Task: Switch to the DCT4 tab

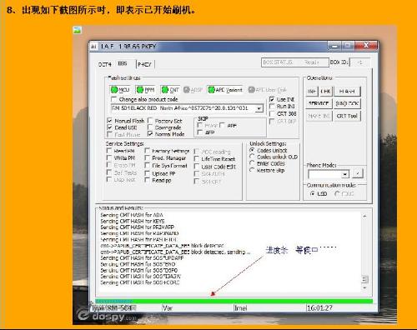Action: pos(105,64)
